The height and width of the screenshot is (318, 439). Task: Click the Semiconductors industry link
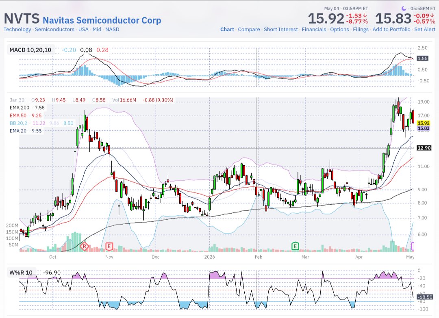54,29
